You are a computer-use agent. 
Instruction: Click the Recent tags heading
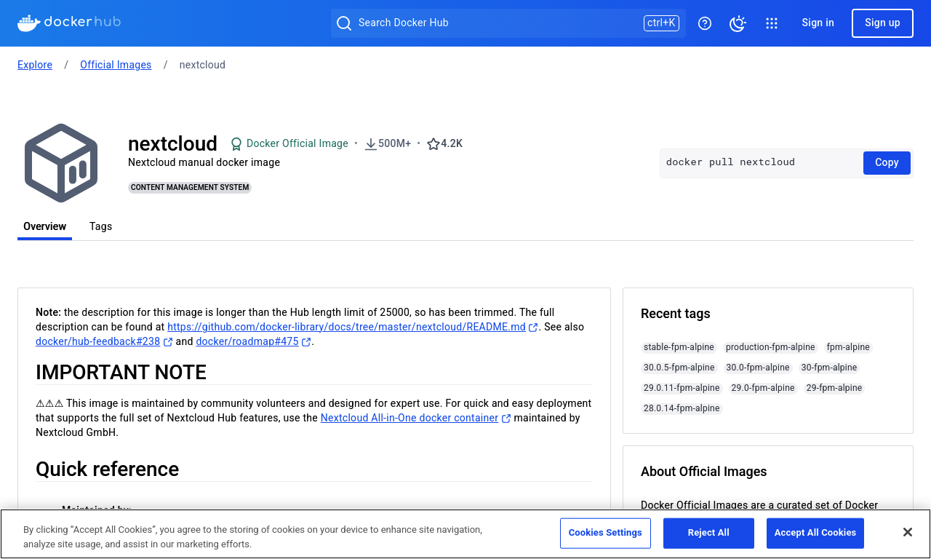(x=675, y=314)
